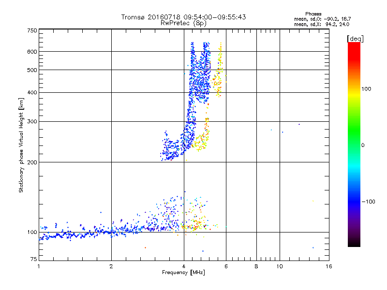Image resolution: width=387 pixels, height=290 pixels.
Task: Click the 2 tick label on frequency axis
Action: (111, 266)
